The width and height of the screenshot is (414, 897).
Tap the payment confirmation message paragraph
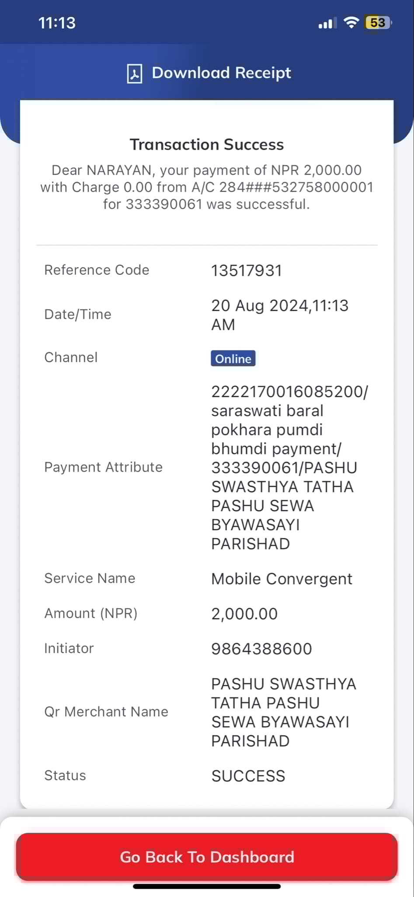(x=207, y=187)
